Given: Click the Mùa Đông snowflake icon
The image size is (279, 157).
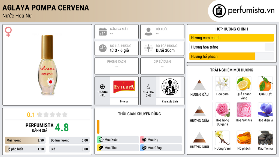Looking at the screenshot, I should (x=144, y=148).
